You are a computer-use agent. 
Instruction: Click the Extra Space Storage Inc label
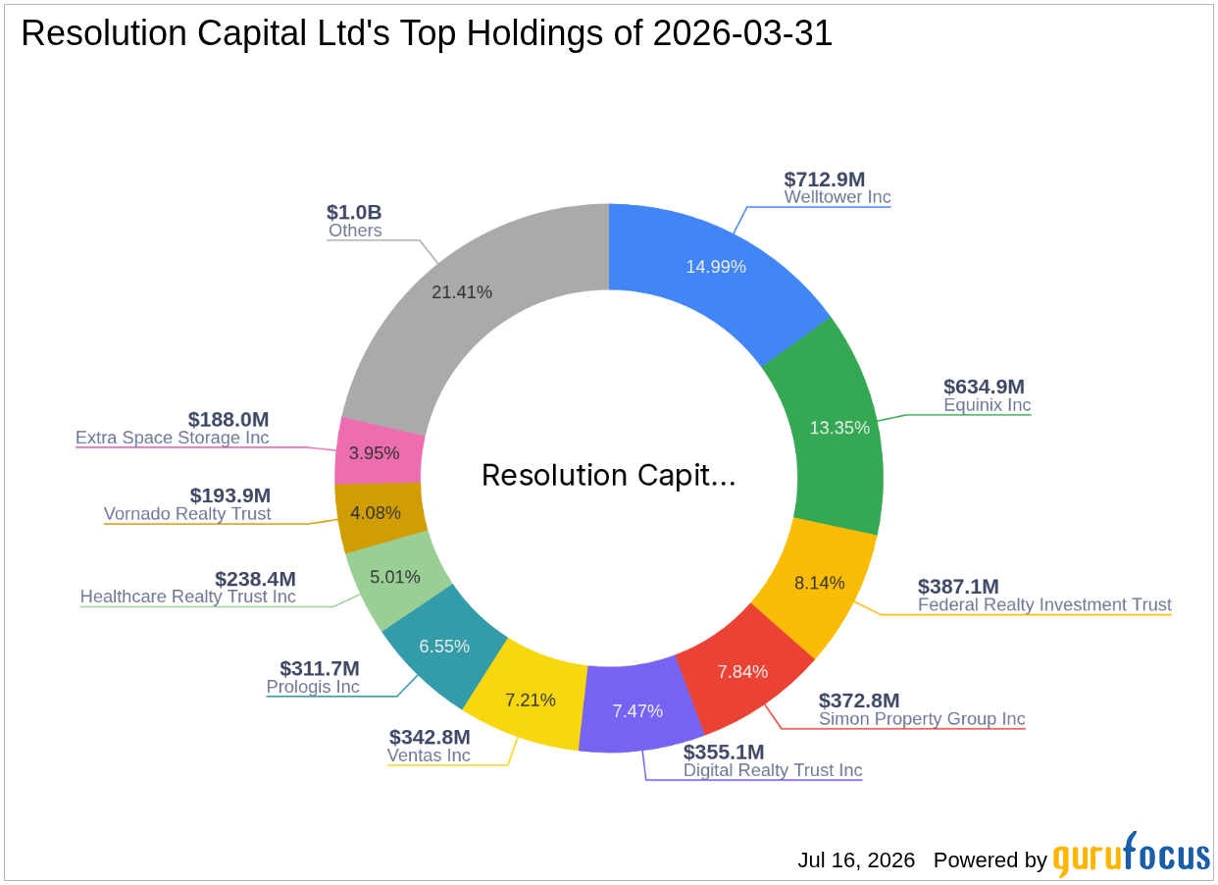pyautogui.click(x=173, y=438)
